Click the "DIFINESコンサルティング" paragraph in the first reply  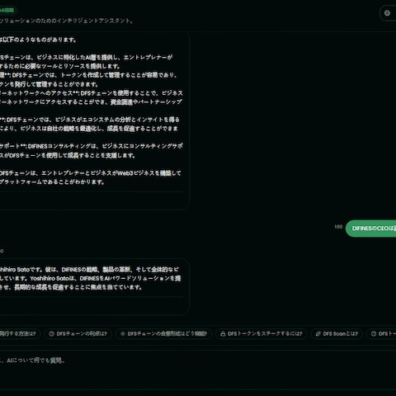coord(91,151)
